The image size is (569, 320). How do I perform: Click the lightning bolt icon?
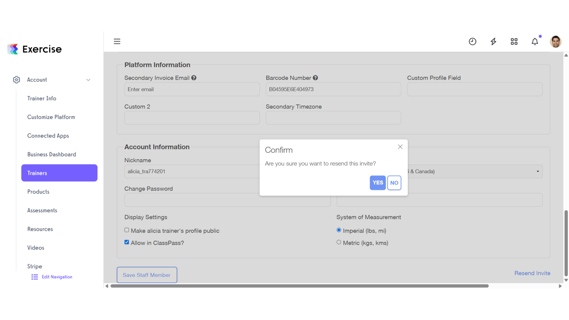(x=493, y=41)
